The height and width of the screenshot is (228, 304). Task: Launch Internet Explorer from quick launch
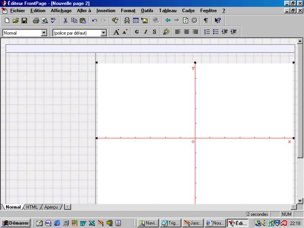[x=57, y=223]
